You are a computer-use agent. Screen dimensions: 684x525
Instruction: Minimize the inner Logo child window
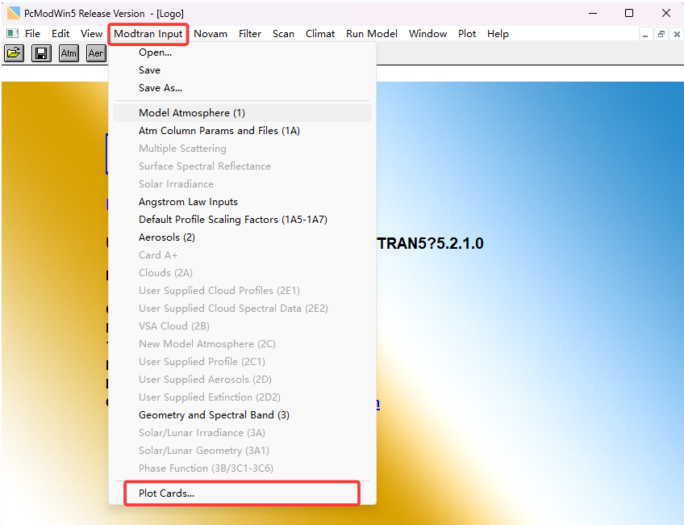click(x=645, y=34)
